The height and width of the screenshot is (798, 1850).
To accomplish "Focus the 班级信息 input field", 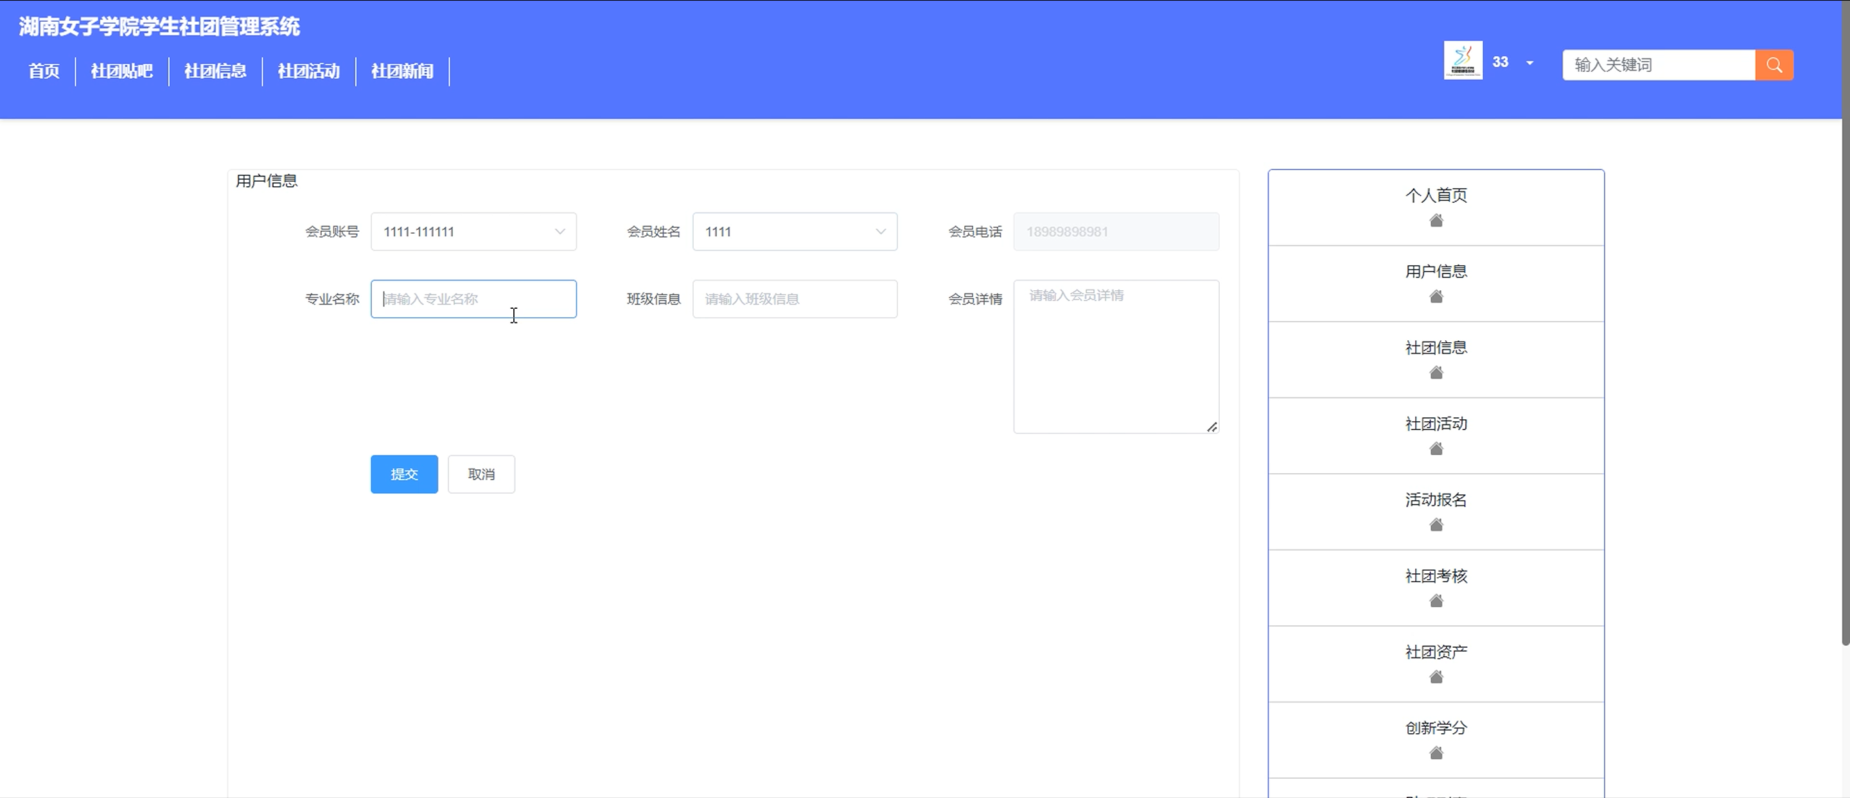I will [x=795, y=299].
